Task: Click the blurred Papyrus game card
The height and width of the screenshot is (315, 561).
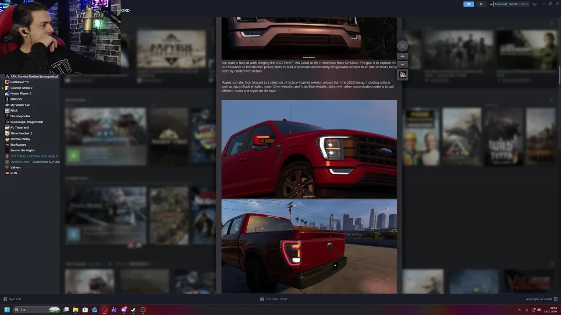Action: pyautogui.click(x=171, y=49)
